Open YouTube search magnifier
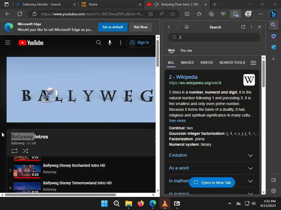Image resolution: width=281 pixels, height=210 pixels. (99, 42)
